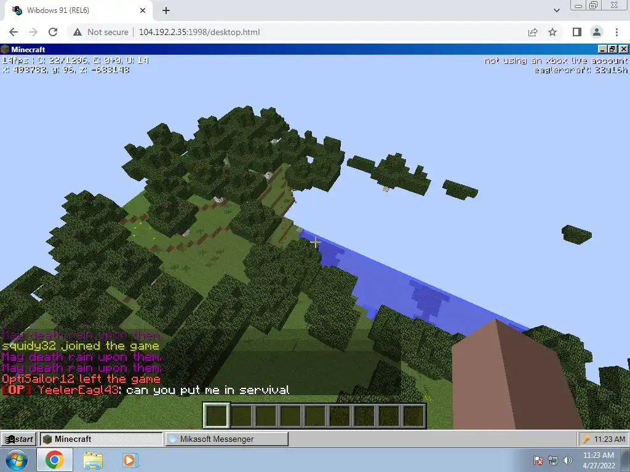The image size is (630, 472).
Task: Click the volume speaker tray icon
Action: tap(567, 460)
